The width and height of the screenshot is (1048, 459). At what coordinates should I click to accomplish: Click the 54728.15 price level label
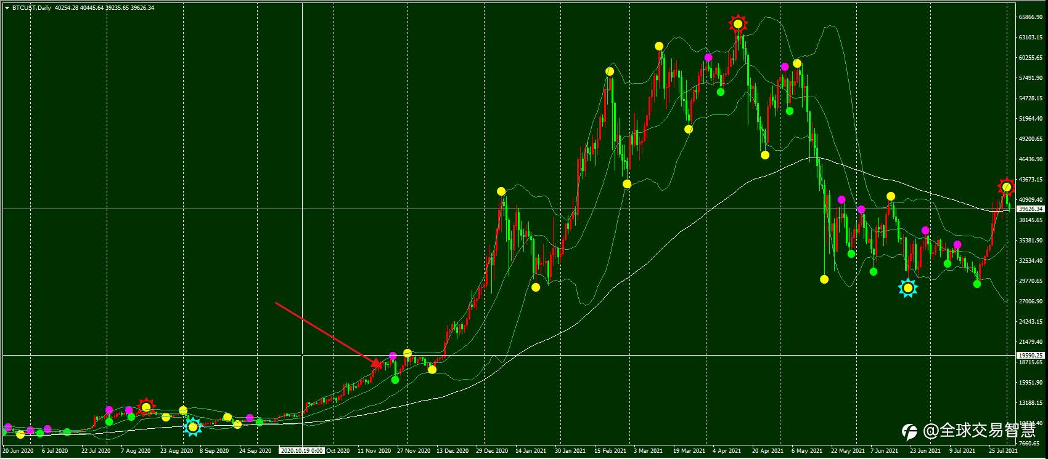[x=1030, y=98]
